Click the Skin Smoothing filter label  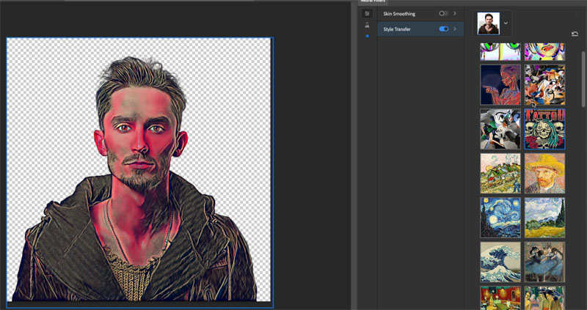(x=399, y=13)
